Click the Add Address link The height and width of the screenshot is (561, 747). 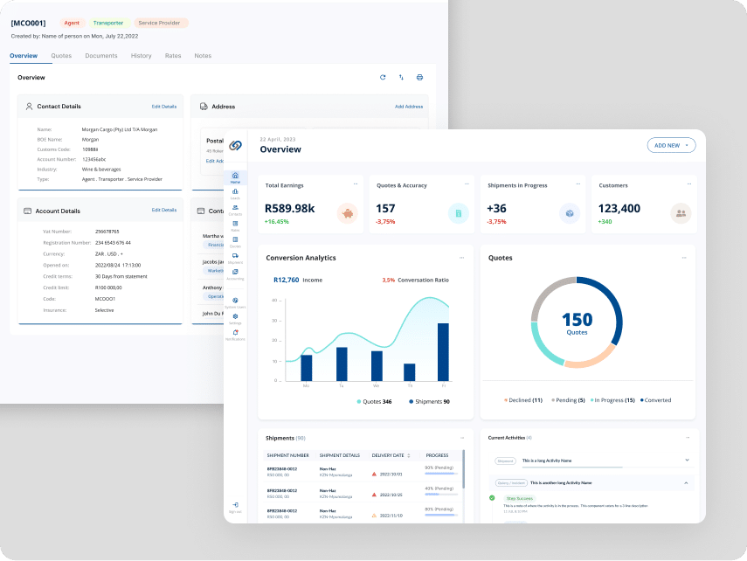pyautogui.click(x=408, y=107)
